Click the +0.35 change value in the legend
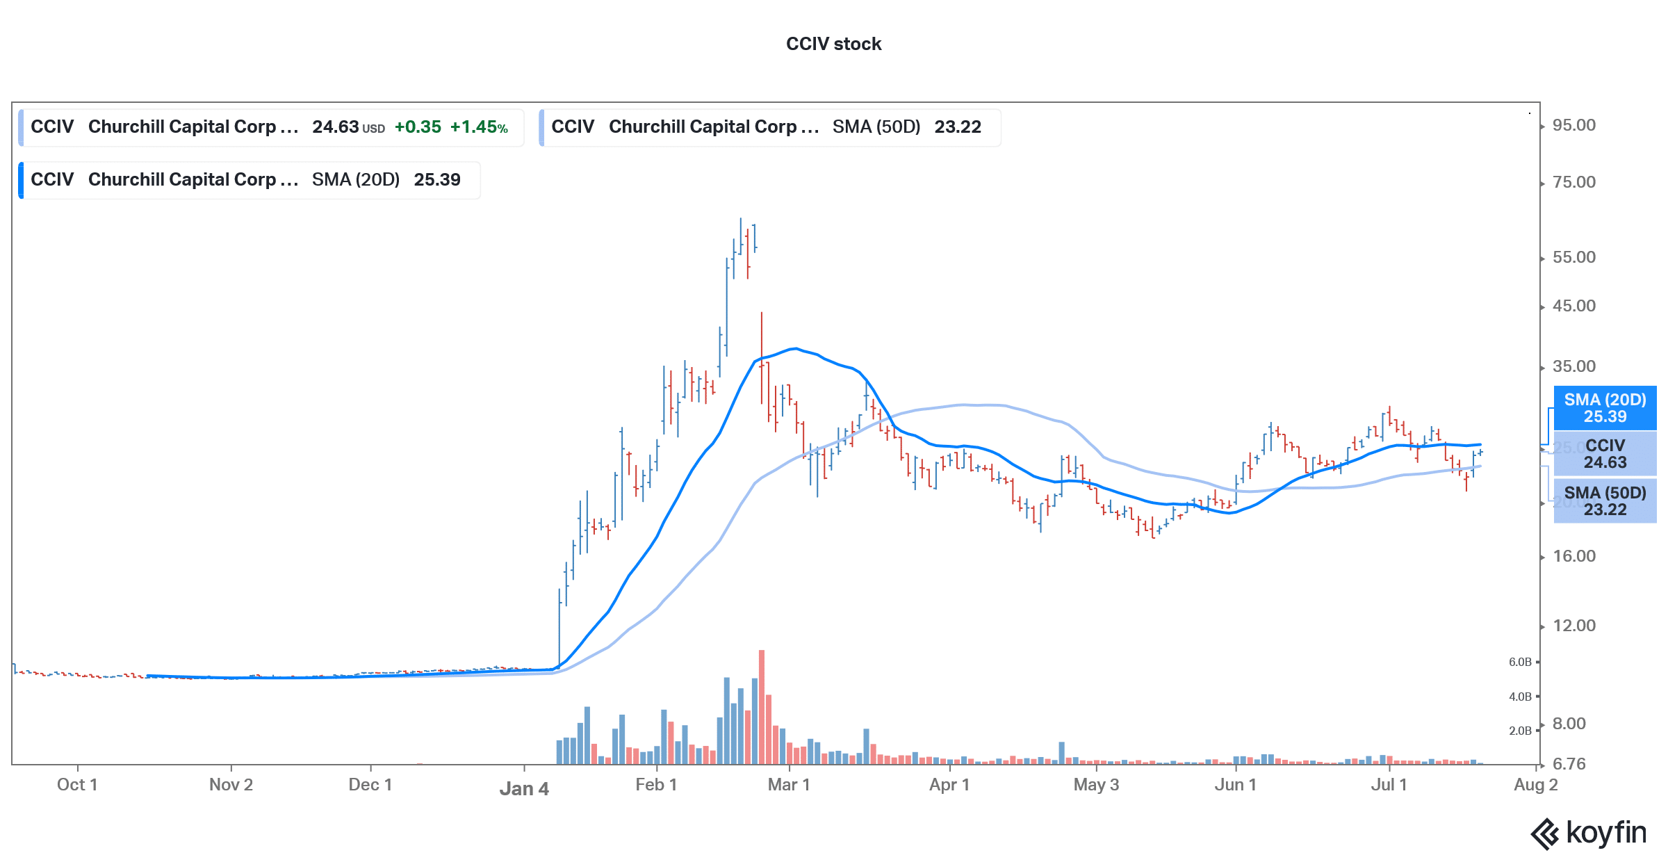Viewport: 1668px width, 862px height. 418,127
